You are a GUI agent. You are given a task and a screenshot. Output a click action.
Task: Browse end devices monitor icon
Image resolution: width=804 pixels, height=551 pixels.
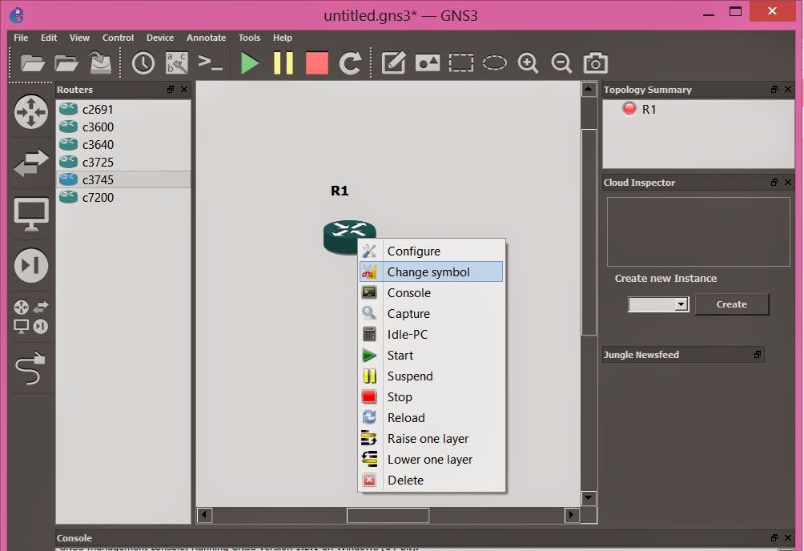coord(31,214)
